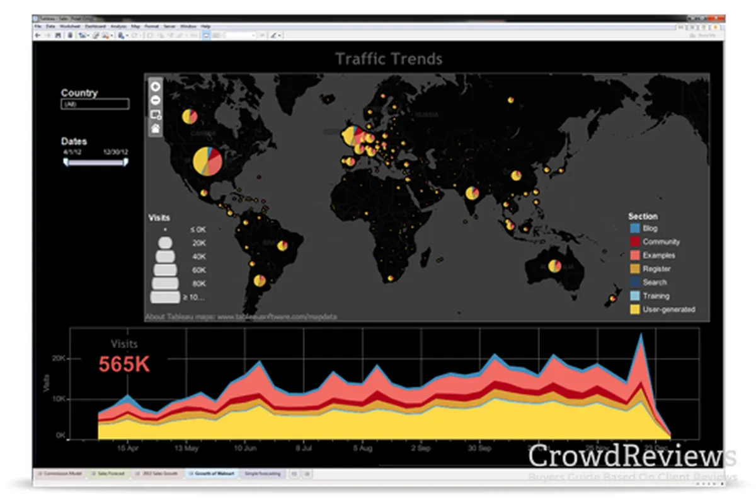Image resolution: width=756 pixels, height=501 pixels.
Task: Click the Dates range slider bar
Action: (95, 163)
